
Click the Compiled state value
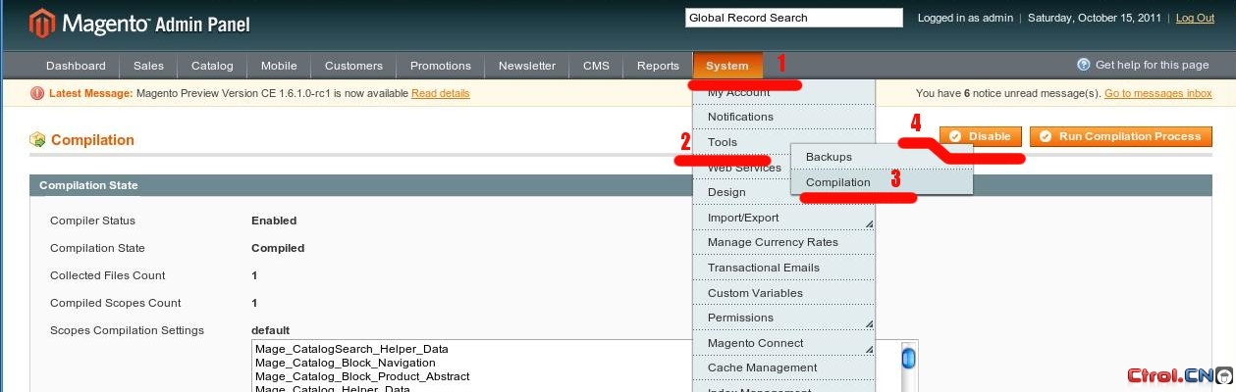coord(278,248)
